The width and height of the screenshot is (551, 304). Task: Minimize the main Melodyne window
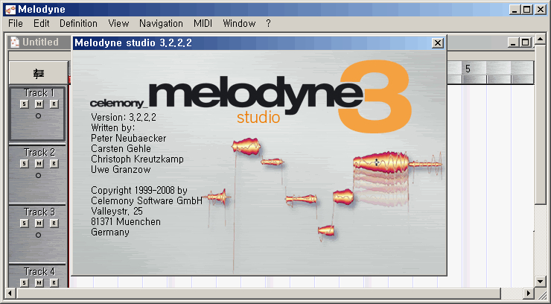click(515, 10)
